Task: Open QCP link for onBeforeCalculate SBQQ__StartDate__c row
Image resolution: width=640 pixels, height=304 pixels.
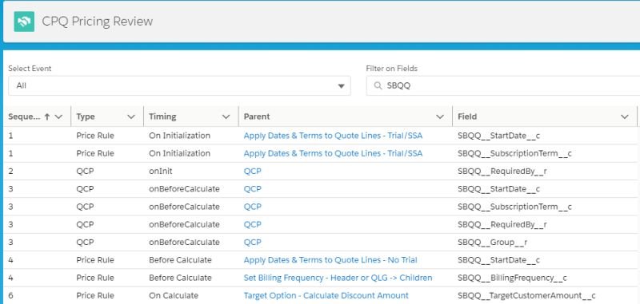Action: (252, 189)
